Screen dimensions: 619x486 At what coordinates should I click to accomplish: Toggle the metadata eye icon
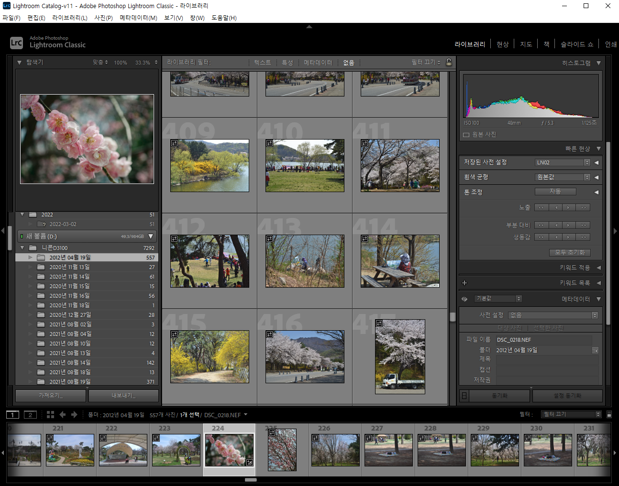(x=464, y=299)
